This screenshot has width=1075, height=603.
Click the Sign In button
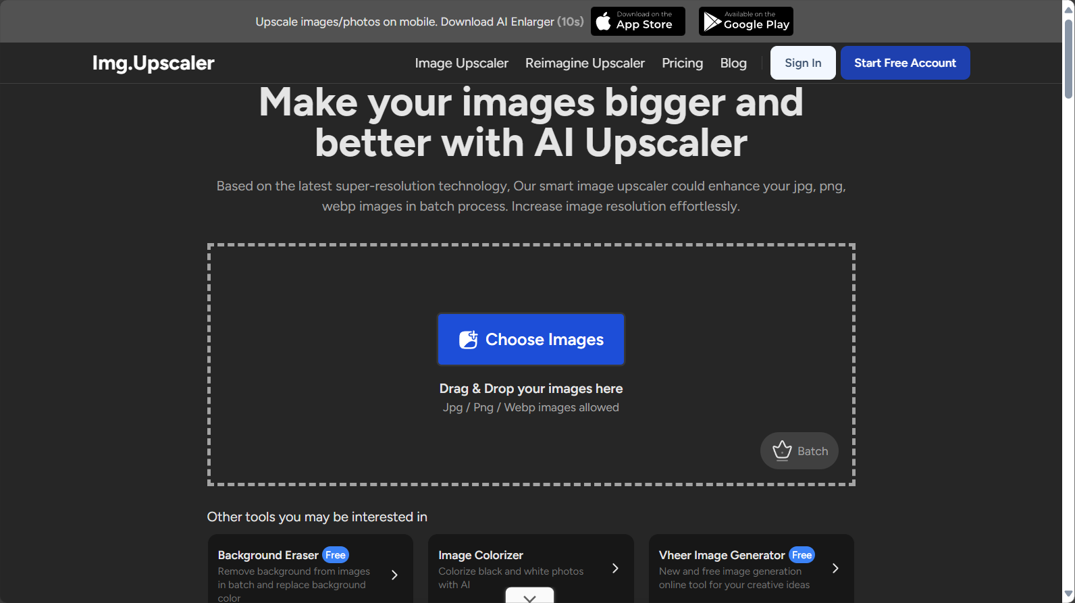[803, 63]
